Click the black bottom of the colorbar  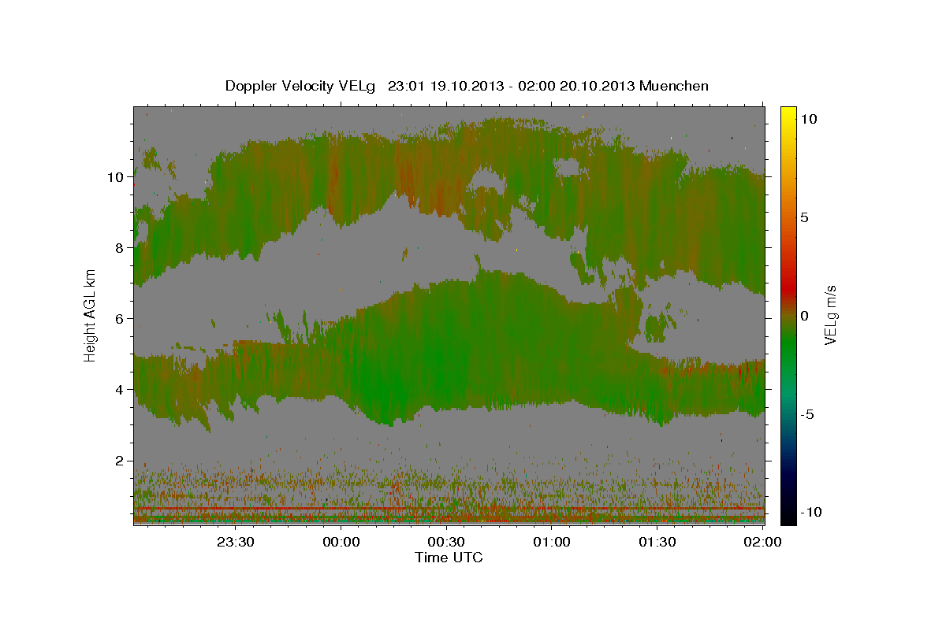[788, 516]
